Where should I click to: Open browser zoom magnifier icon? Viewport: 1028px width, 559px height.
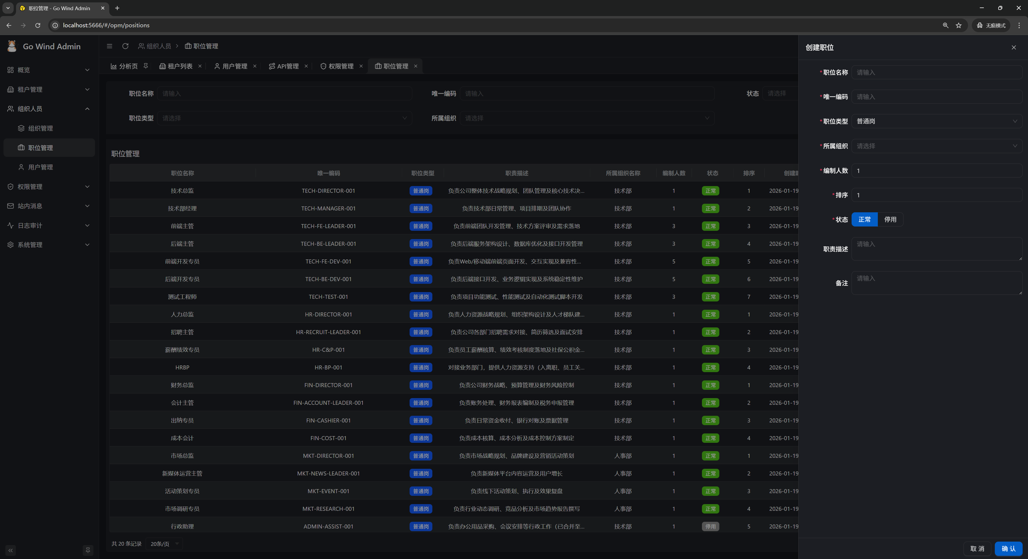click(945, 25)
